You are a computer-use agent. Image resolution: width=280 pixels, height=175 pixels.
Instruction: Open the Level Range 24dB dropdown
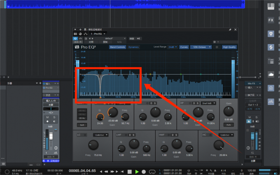(x=173, y=47)
